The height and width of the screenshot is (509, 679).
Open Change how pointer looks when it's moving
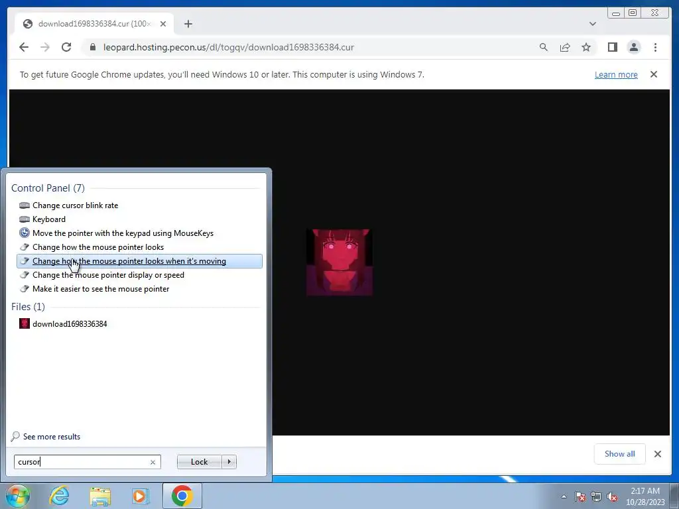[139, 261]
